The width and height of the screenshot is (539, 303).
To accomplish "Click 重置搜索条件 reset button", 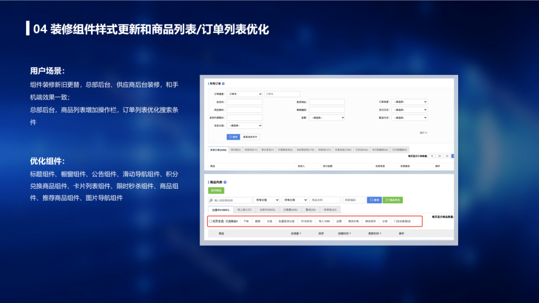I will click(251, 137).
